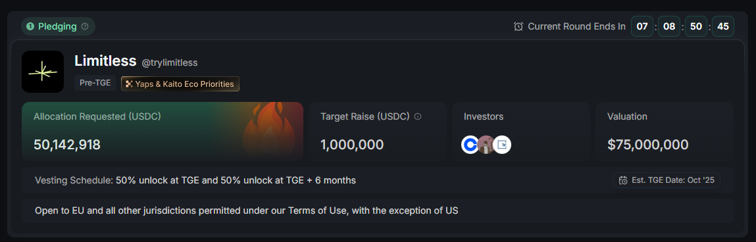The width and height of the screenshot is (756, 242).
Task: Click the Target Raise info icon
Action: click(418, 116)
